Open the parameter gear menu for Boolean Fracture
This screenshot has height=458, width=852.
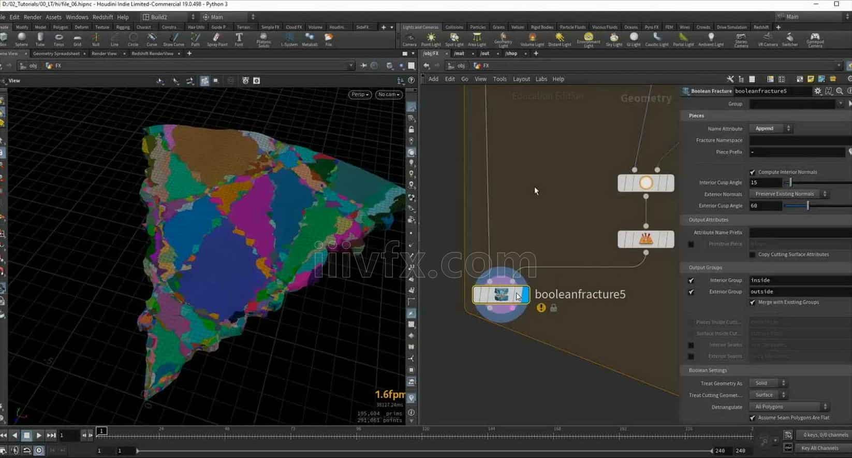[818, 91]
